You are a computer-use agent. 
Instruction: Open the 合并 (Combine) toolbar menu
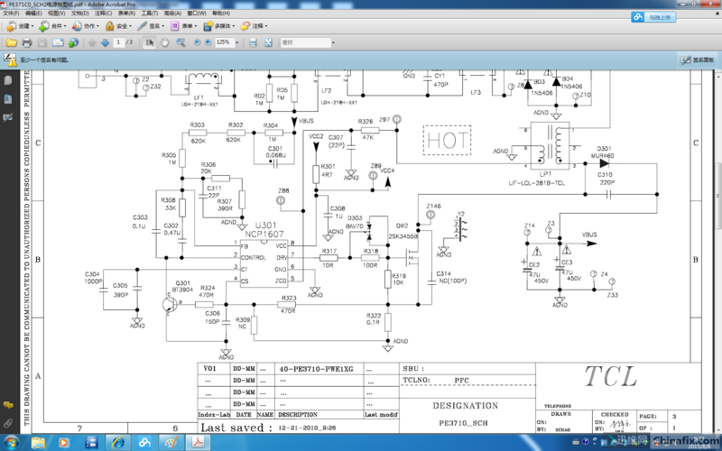(52, 26)
